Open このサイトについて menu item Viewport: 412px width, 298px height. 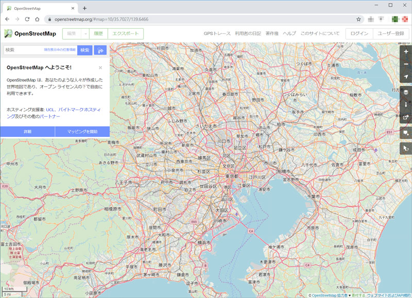320,33
